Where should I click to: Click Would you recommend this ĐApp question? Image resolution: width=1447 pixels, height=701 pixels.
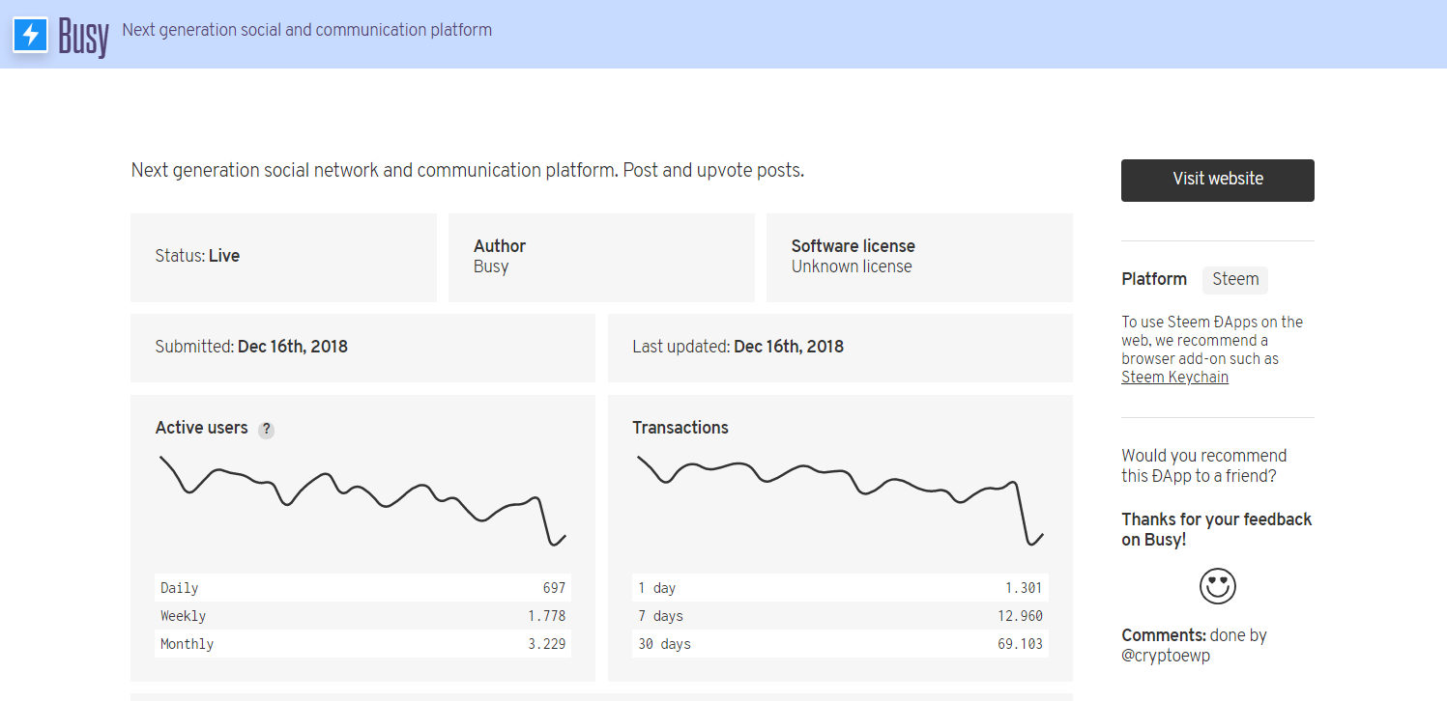coord(1203,465)
